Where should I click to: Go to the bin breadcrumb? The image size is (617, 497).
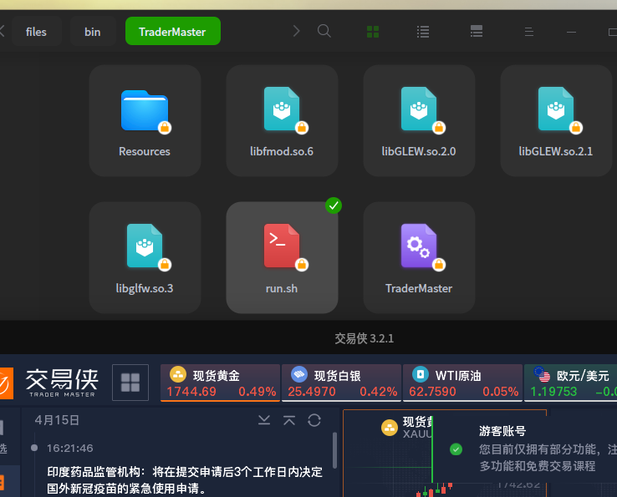tap(93, 32)
